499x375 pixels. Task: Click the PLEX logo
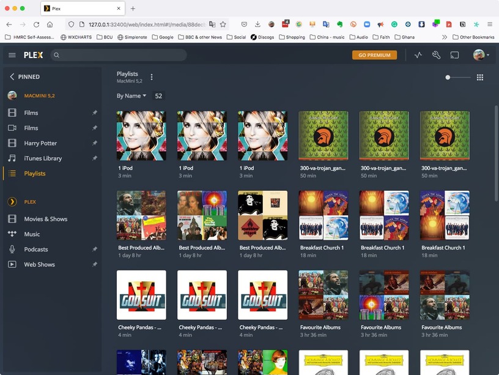[33, 55]
